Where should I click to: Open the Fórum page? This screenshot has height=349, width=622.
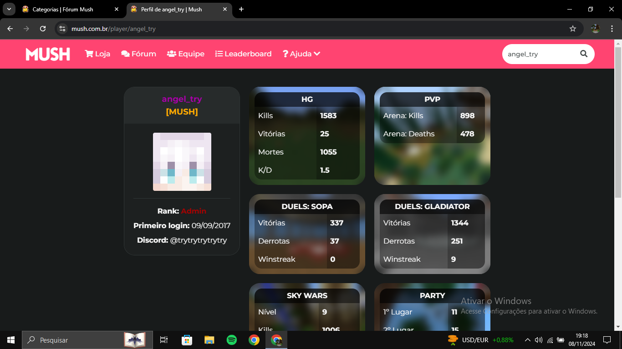click(x=138, y=54)
